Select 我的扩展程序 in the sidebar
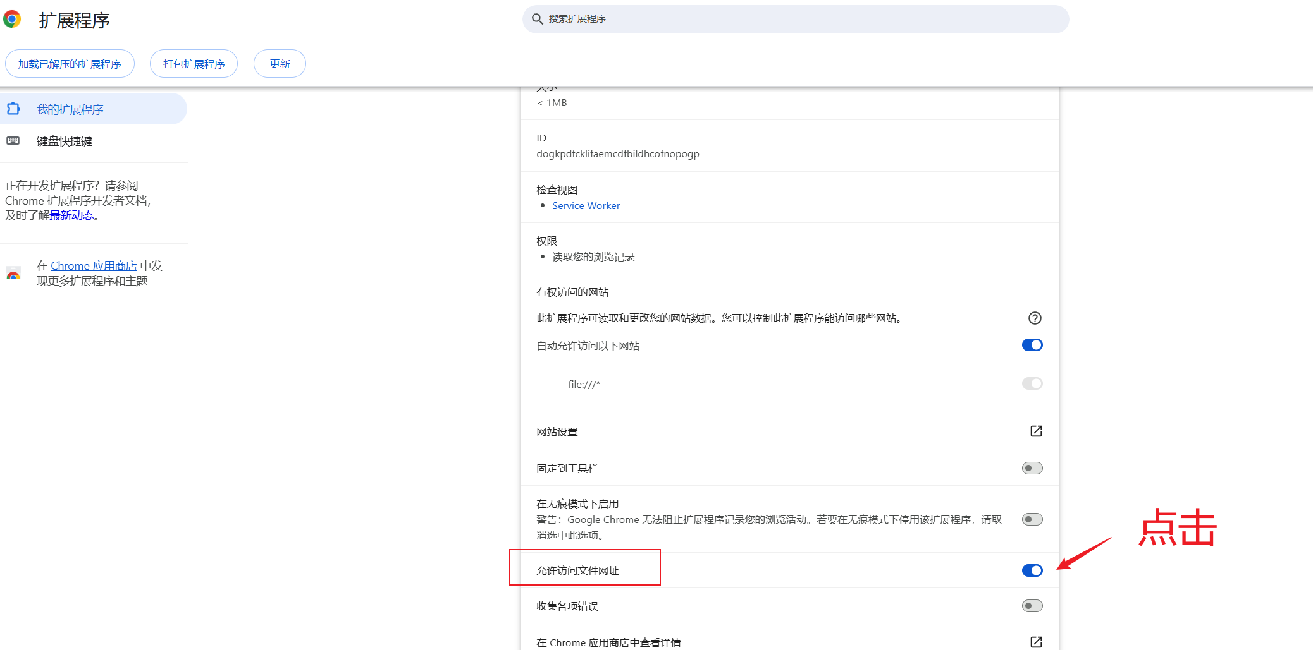This screenshot has width=1313, height=650. click(70, 109)
